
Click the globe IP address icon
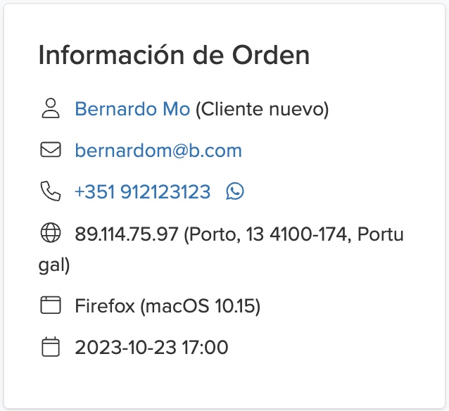pyautogui.click(x=50, y=233)
